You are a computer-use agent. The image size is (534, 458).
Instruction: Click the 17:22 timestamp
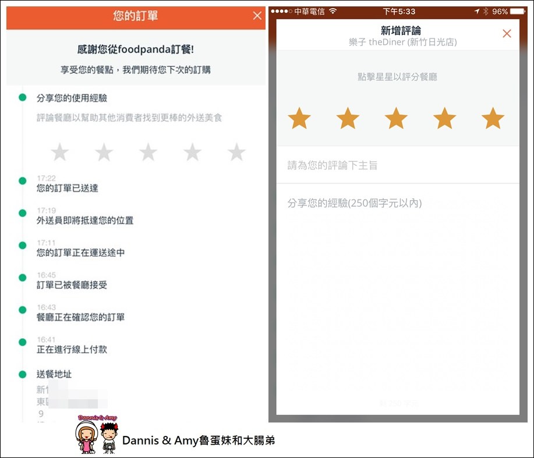click(x=47, y=178)
